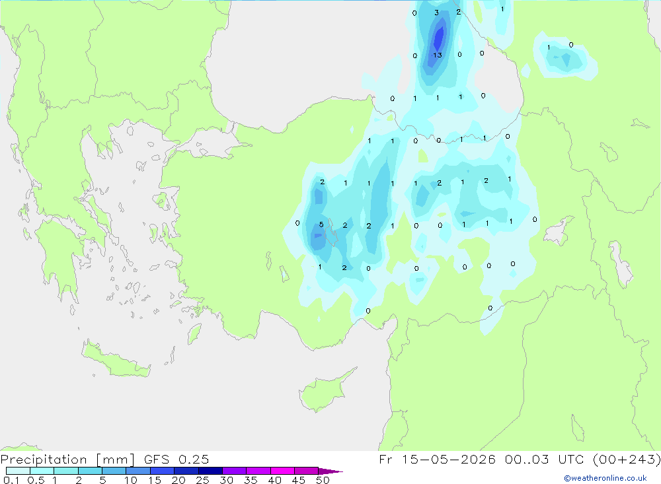Click the legend label 10
This screenshot has height=484, width=661.
[131, 480]
